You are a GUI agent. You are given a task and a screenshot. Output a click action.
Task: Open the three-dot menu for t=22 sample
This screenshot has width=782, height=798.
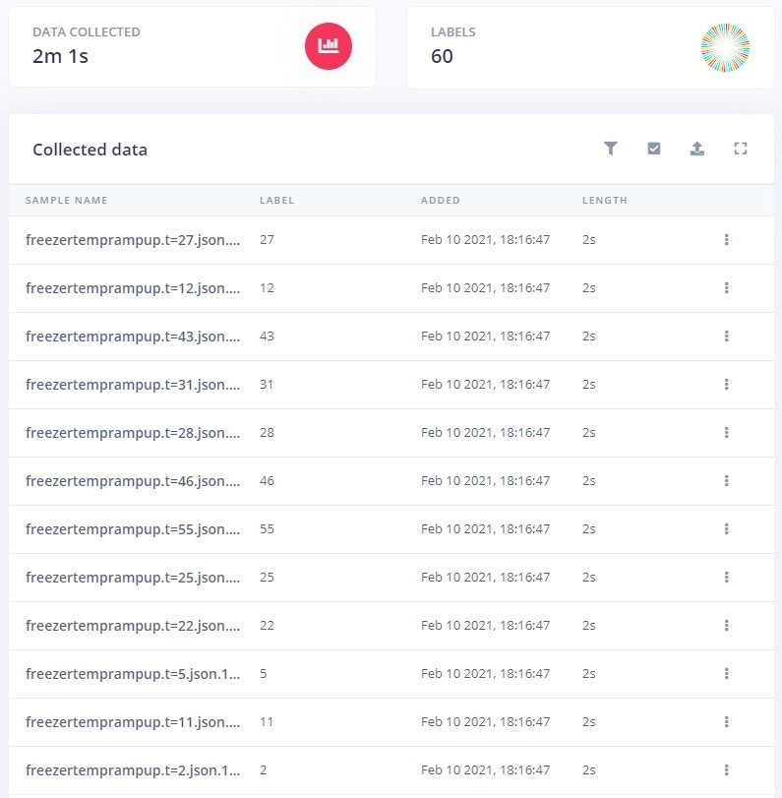pyautogui.click(x=726, y=625)
